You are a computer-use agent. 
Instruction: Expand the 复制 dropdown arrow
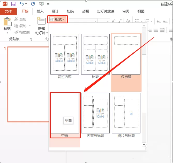tap(29, 26)
